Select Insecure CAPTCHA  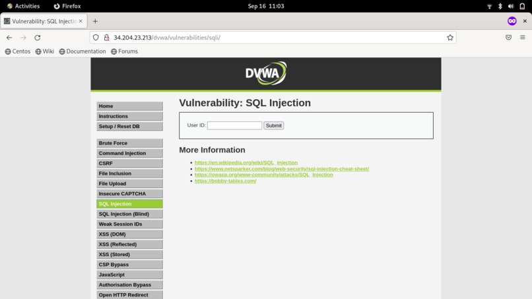pos(129,194)
